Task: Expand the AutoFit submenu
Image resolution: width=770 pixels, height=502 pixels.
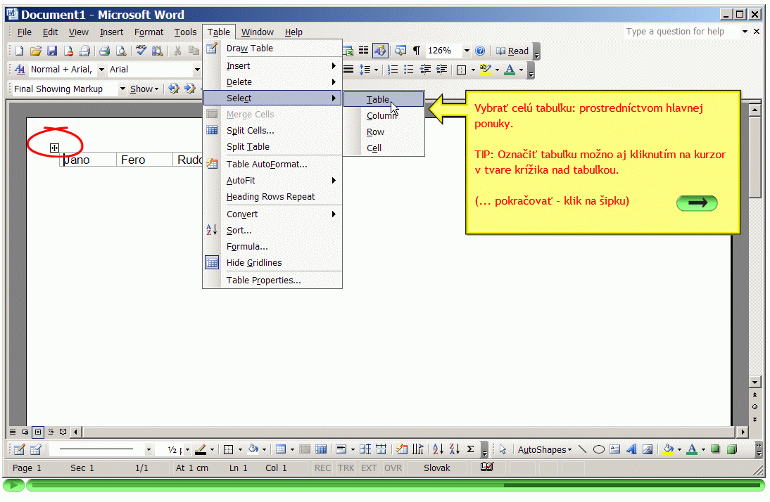Action: tap(272, 181)
